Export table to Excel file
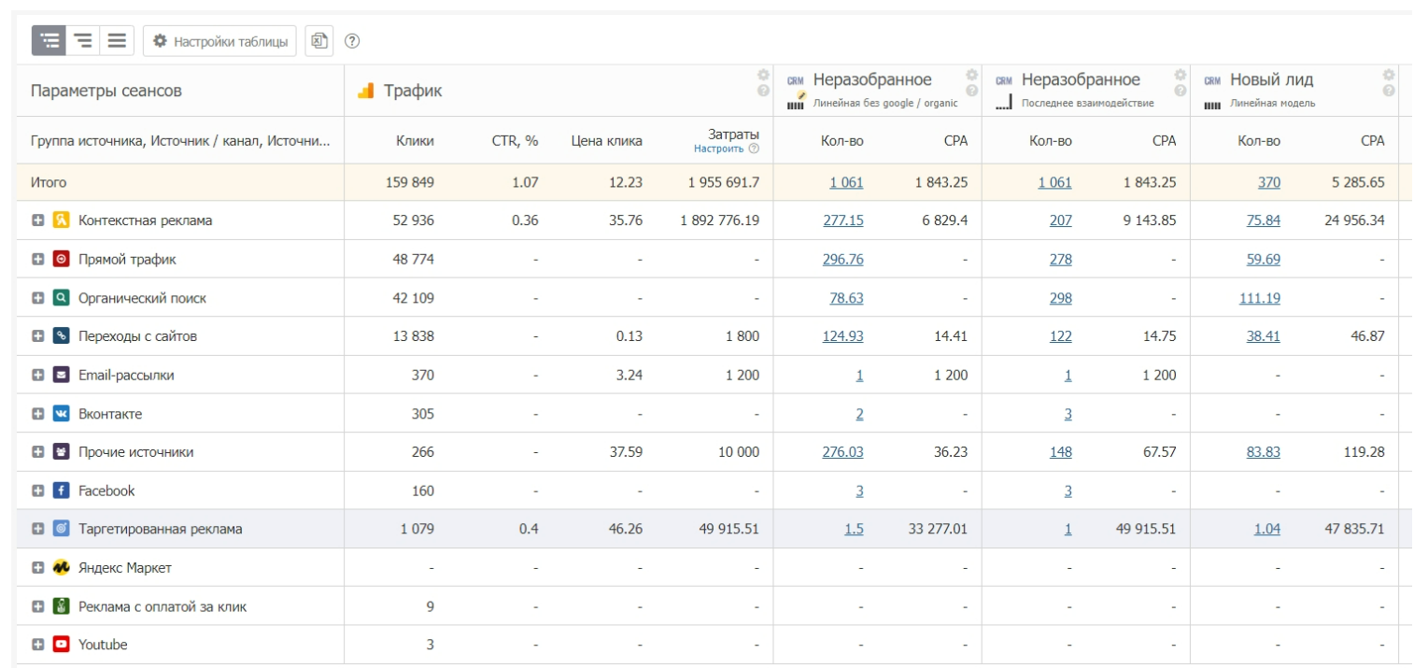The width and height of the screenshot is (1414, 668). (x=319, y=41)
